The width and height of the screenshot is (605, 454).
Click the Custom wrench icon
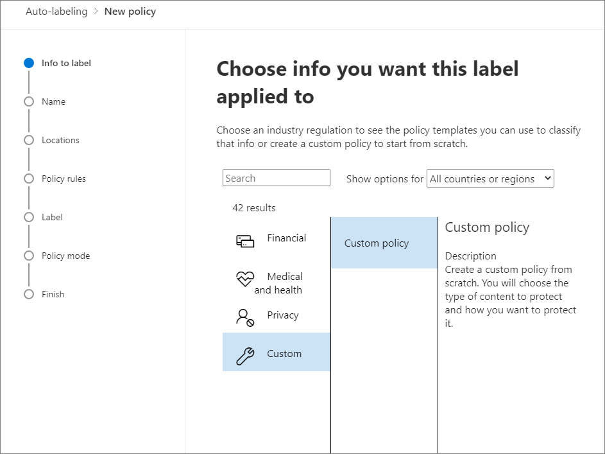(245, 353)
